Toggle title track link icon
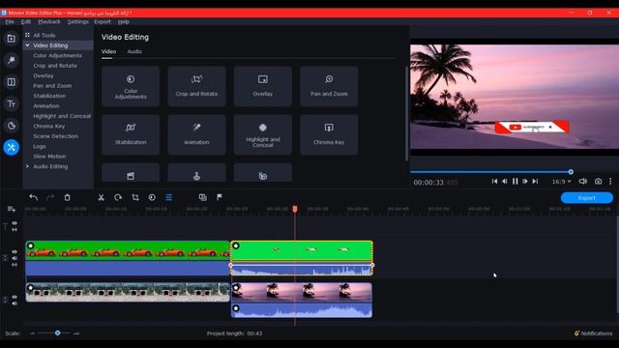This screenshot has width=619, height=348. click(15, 230)
